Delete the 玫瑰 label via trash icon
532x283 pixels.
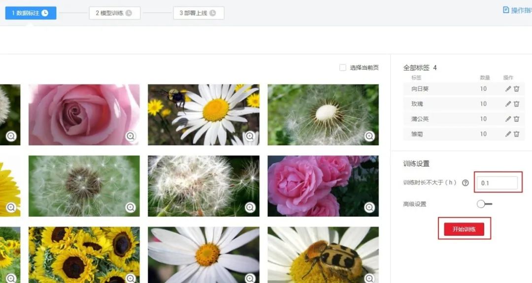(x=516, y=104)
